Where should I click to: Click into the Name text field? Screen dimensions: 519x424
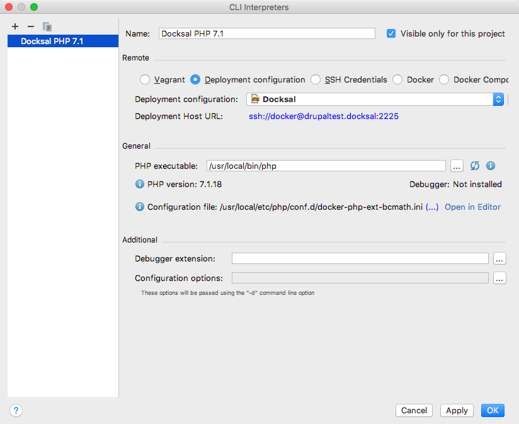(266, 33)
